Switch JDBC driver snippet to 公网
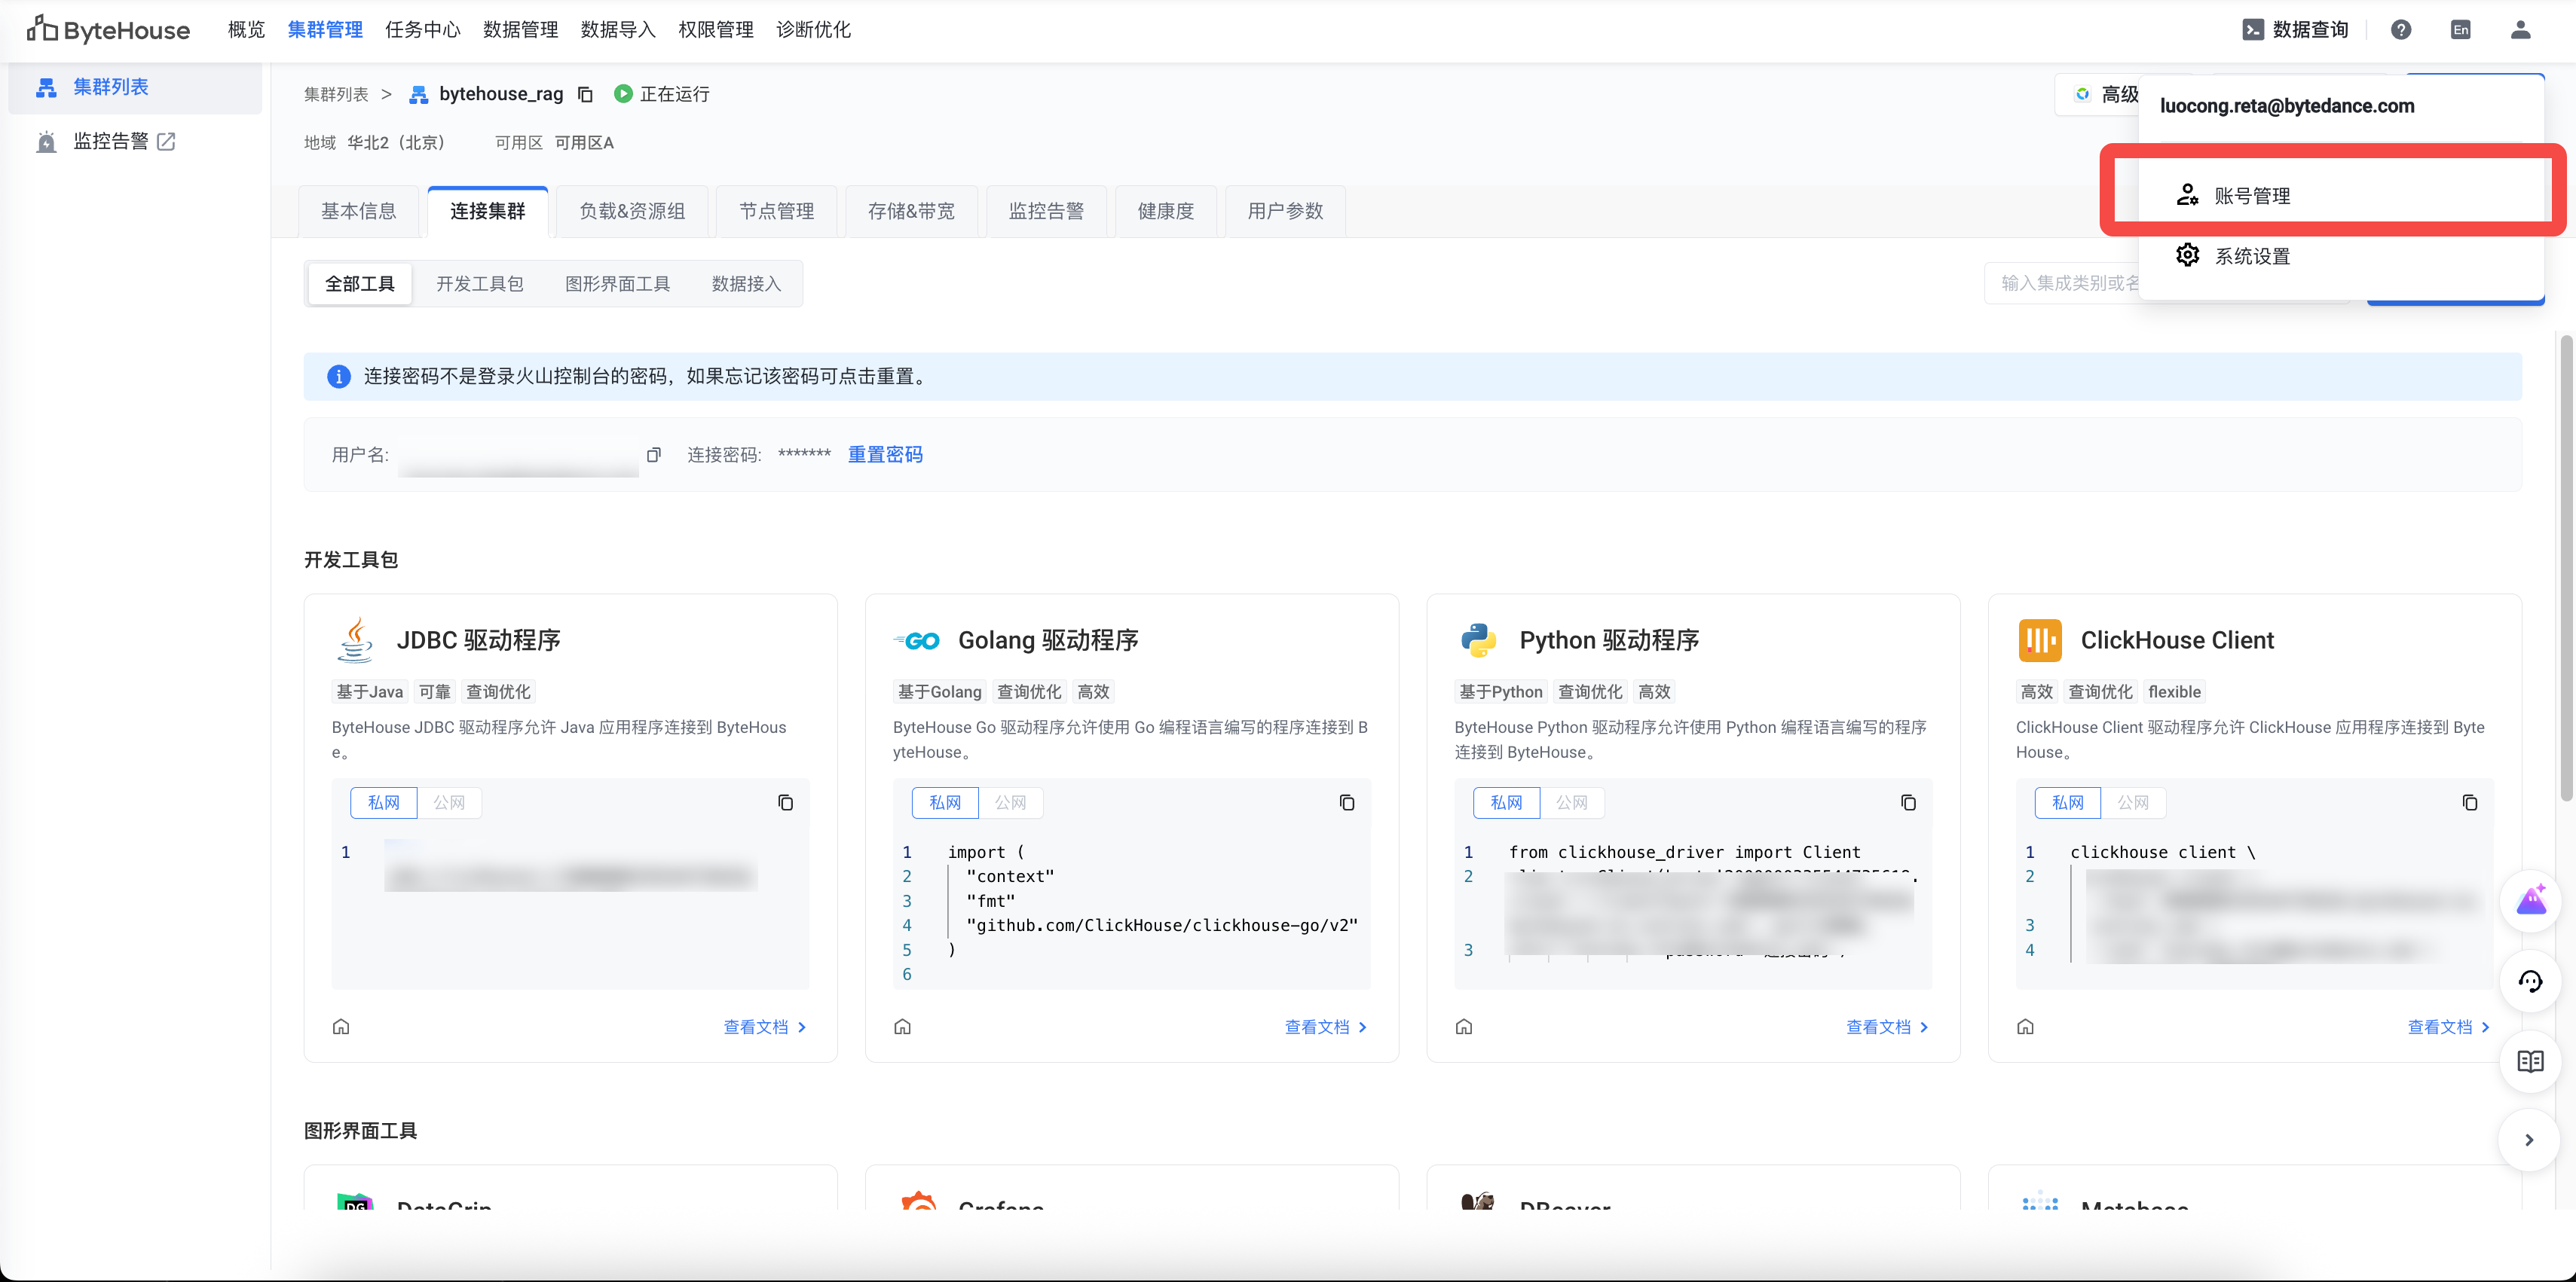This screenshot has height=1282, width=2576. coord(449,802)
